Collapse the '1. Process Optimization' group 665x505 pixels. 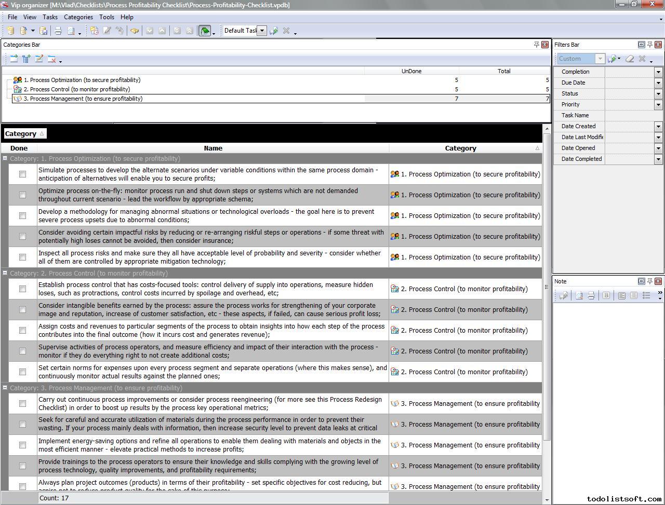pyautogui.click(x=5, y=159)
